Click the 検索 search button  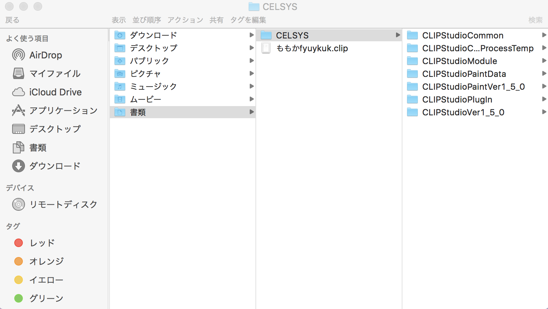pos(536,20)
